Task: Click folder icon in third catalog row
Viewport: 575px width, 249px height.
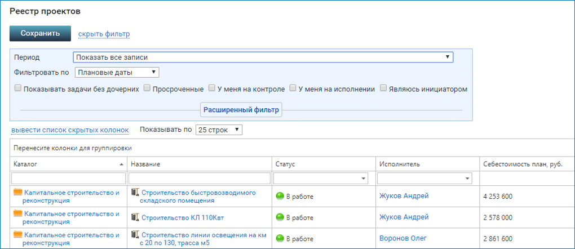Action: (17, 234)
